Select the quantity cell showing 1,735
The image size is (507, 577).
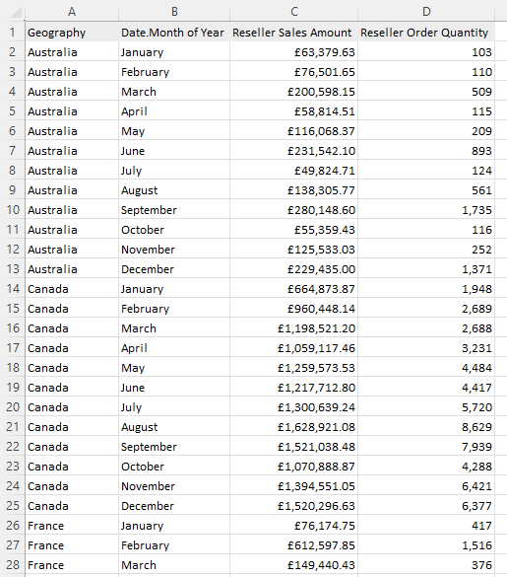426,210
